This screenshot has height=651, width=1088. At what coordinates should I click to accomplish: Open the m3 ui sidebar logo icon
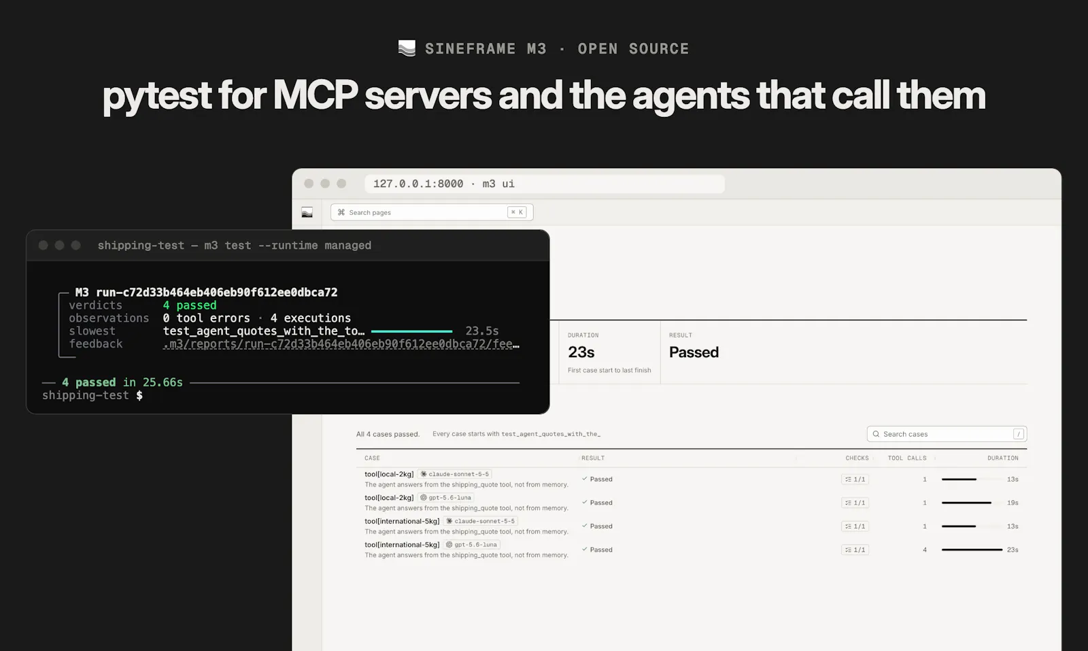(x=307, y=212)
